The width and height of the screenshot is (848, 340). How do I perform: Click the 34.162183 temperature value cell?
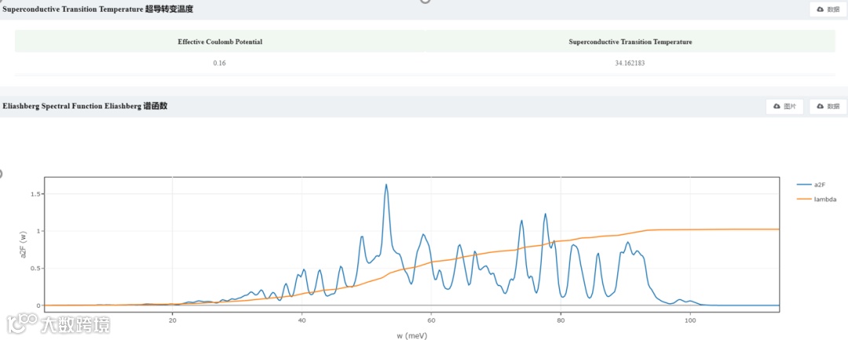pos(630,64)
